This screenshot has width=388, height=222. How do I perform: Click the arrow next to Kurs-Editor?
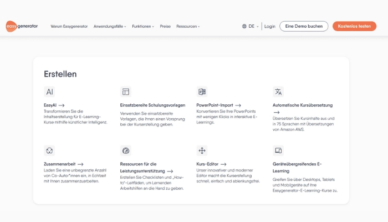[x=223, y=164]
